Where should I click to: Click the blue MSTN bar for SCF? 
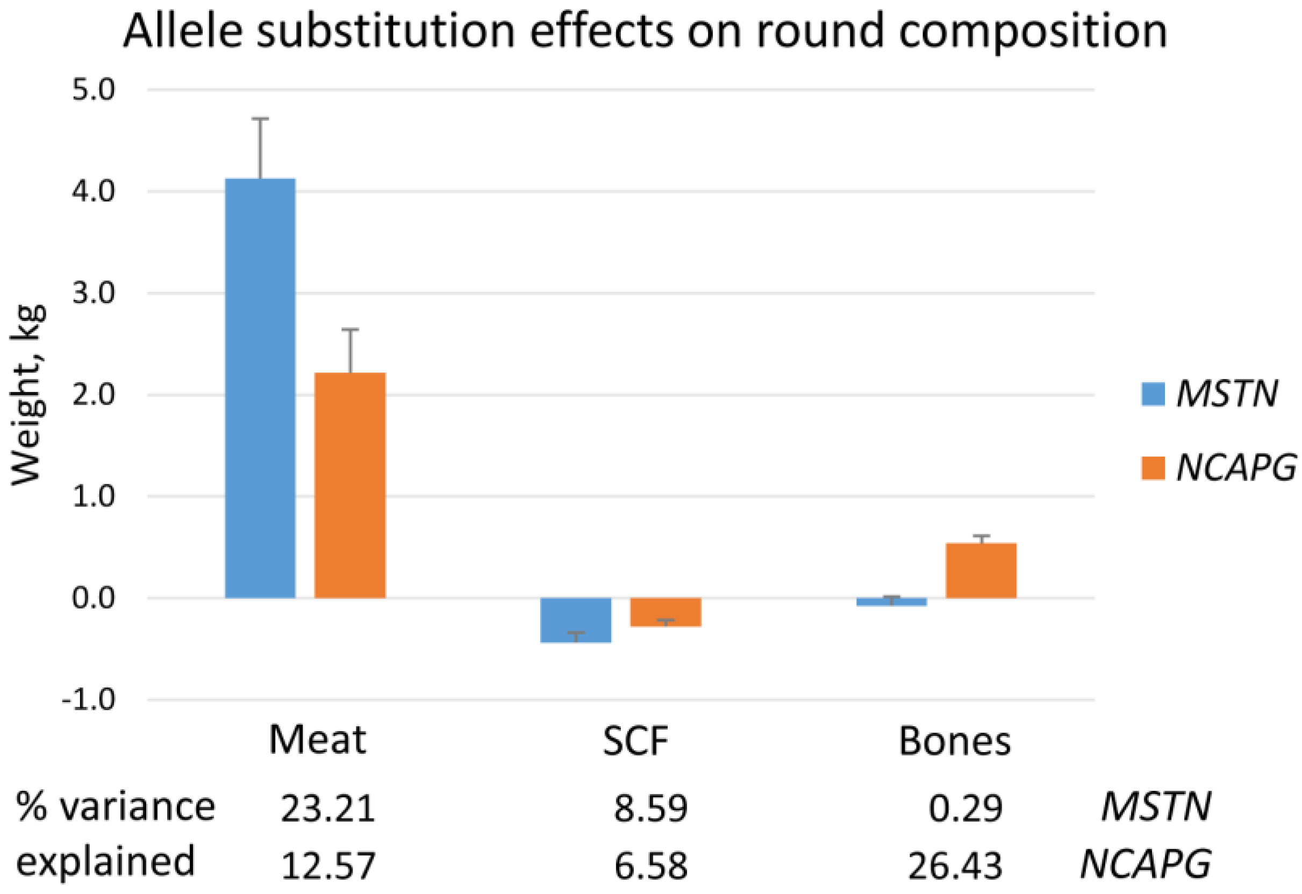pyautogui.click(x=575, y=619)
